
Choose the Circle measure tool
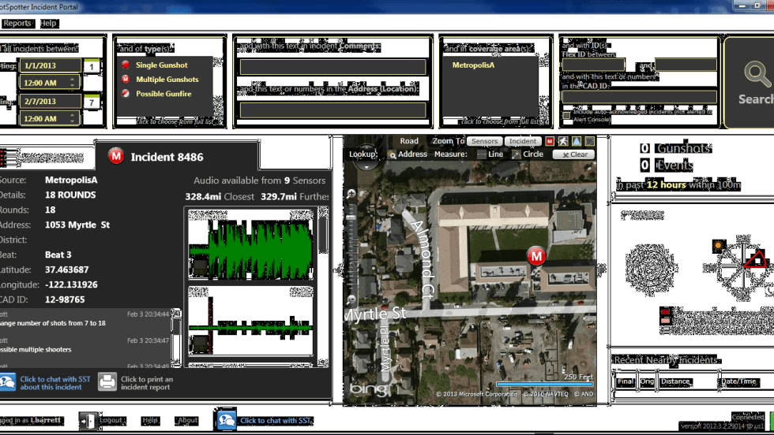coord(516,154)
